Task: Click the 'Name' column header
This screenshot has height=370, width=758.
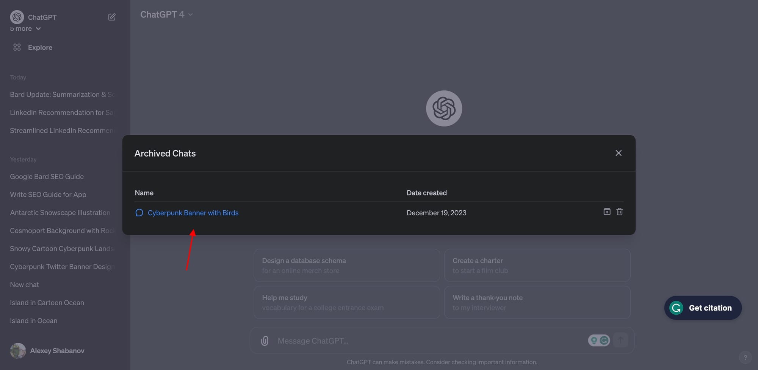Action: click(x=144, y=193)
